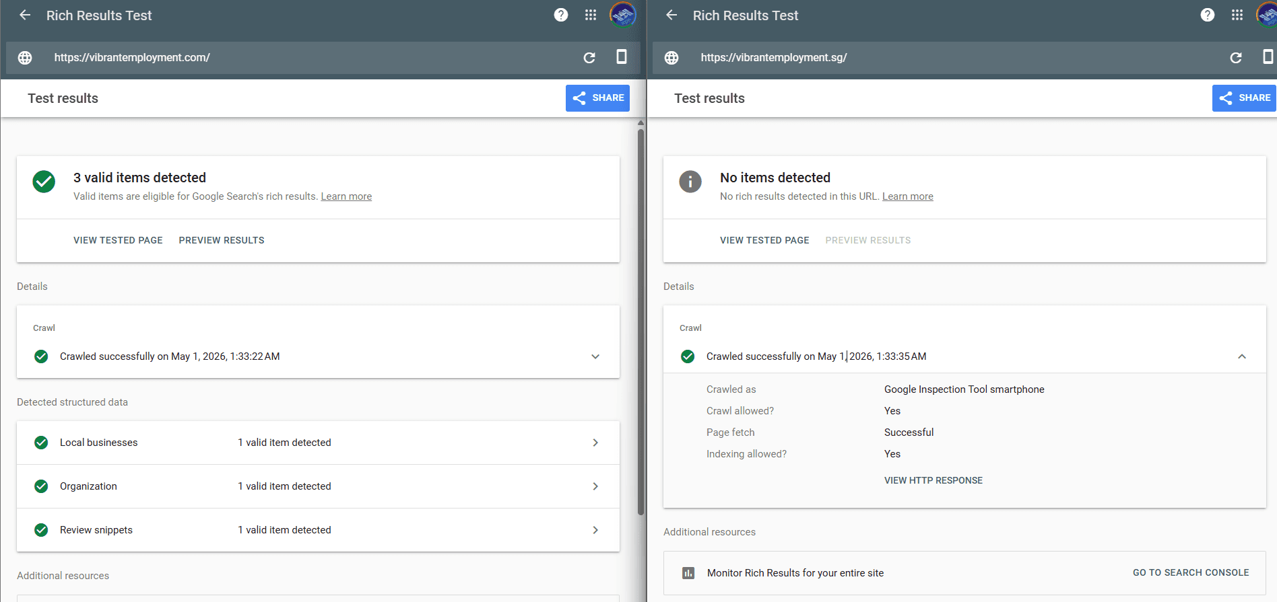The image size is (1277, 602).
Task: Open Review snippets details chevron
Action: click(595, 530)
